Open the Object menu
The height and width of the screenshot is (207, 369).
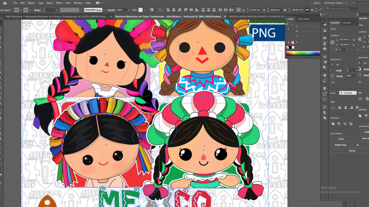[31, 3]
